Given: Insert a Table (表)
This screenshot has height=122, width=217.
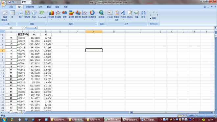Looking at the screenshot, I should [x=12, y=14].
